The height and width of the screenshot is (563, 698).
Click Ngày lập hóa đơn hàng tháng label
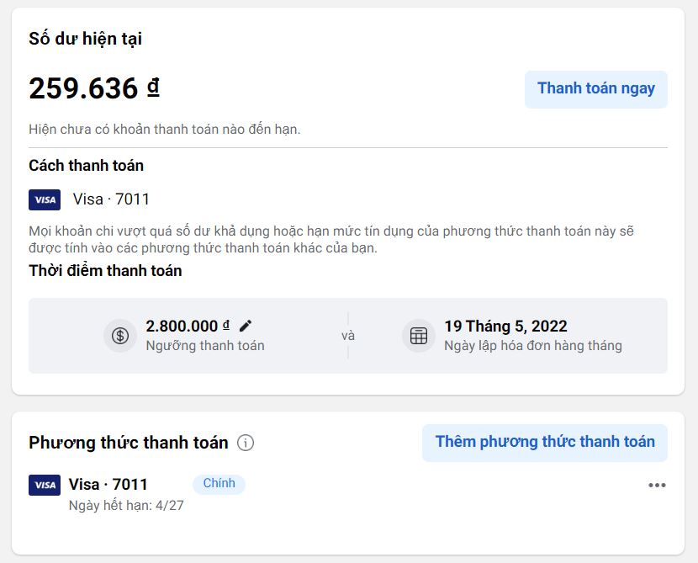click(x=533, y=346)
